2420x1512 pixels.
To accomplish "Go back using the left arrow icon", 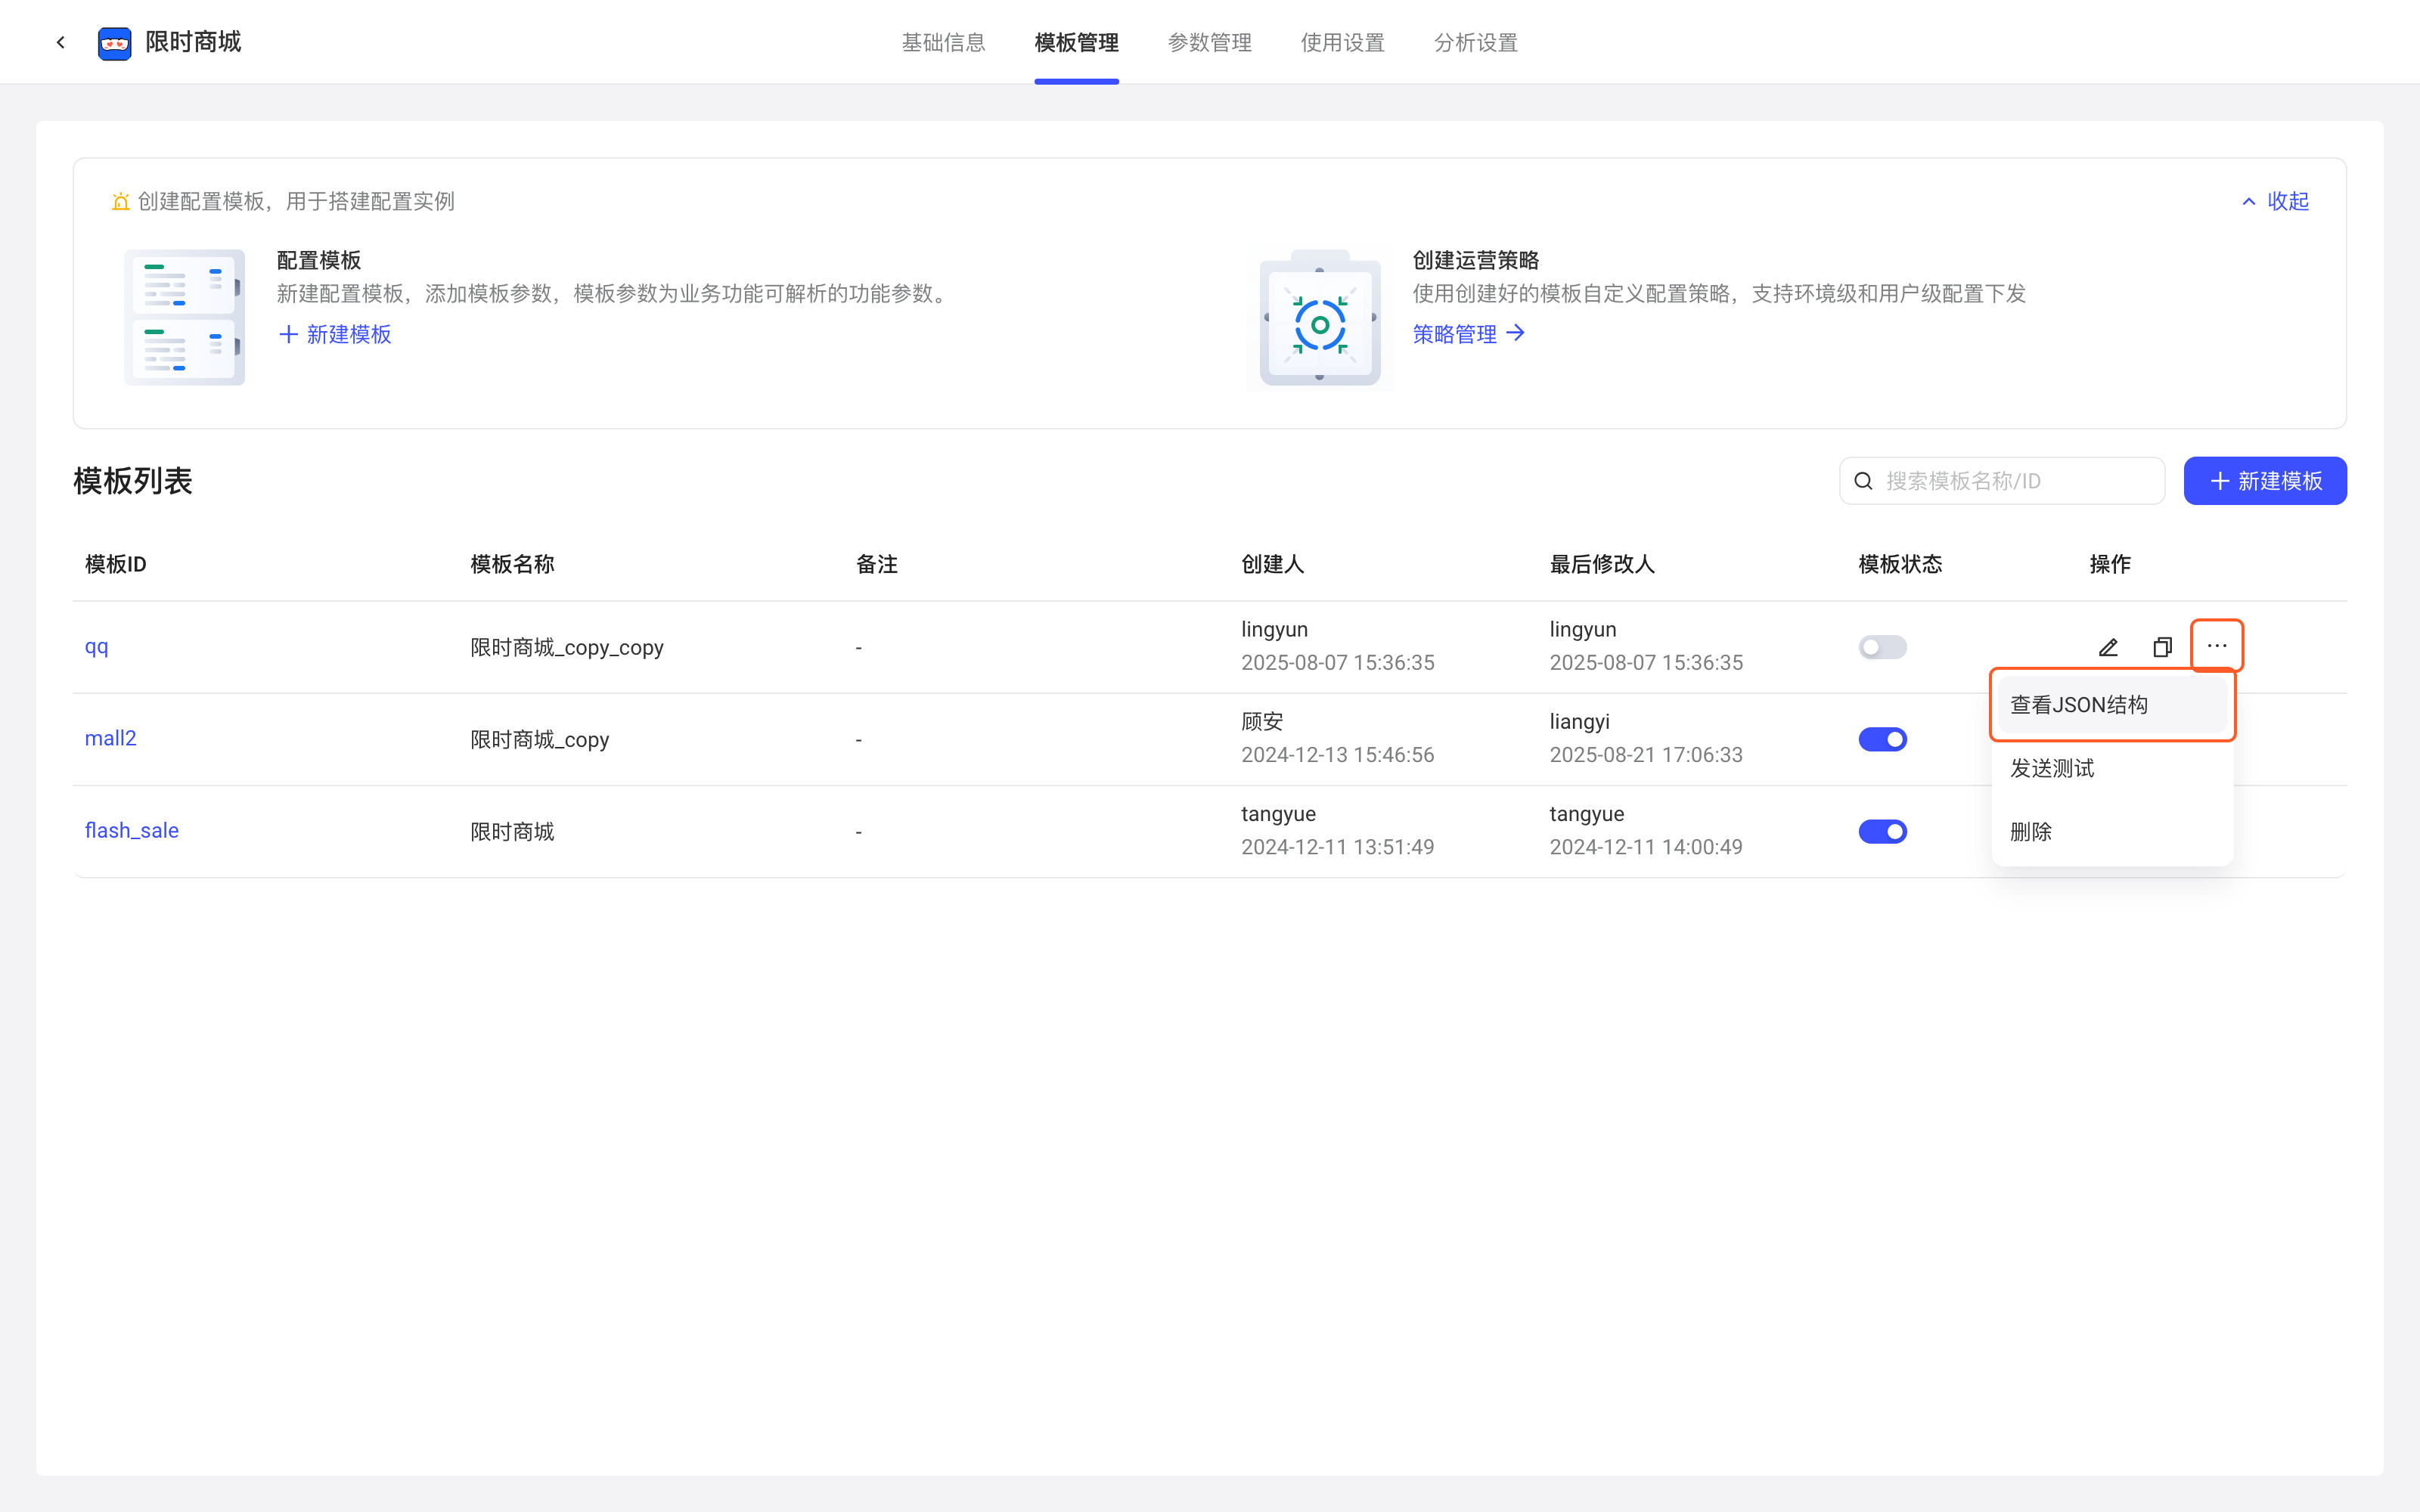I will pos(61,42).
